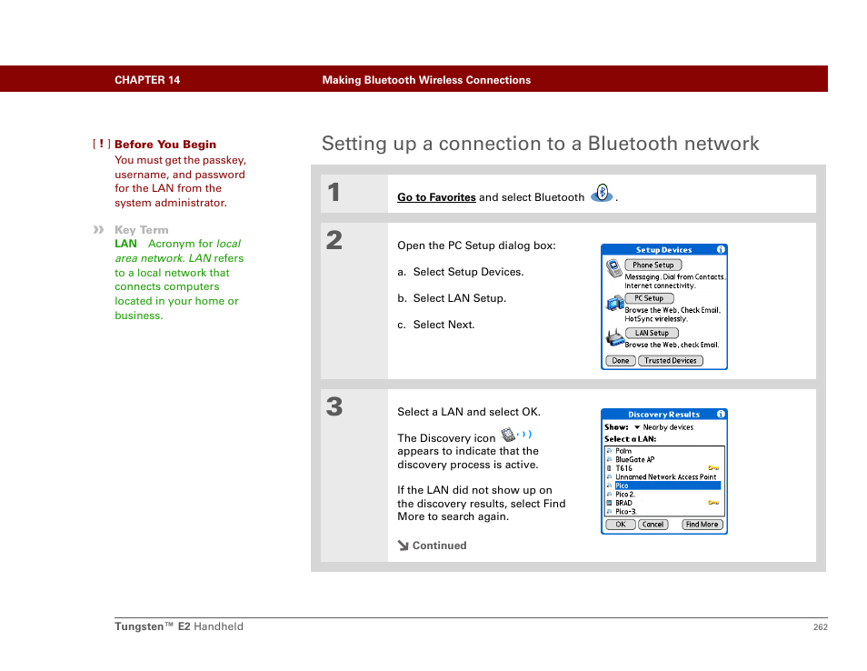
Task: Click the Setup Devices title bar
Action: tap(664, 249)
